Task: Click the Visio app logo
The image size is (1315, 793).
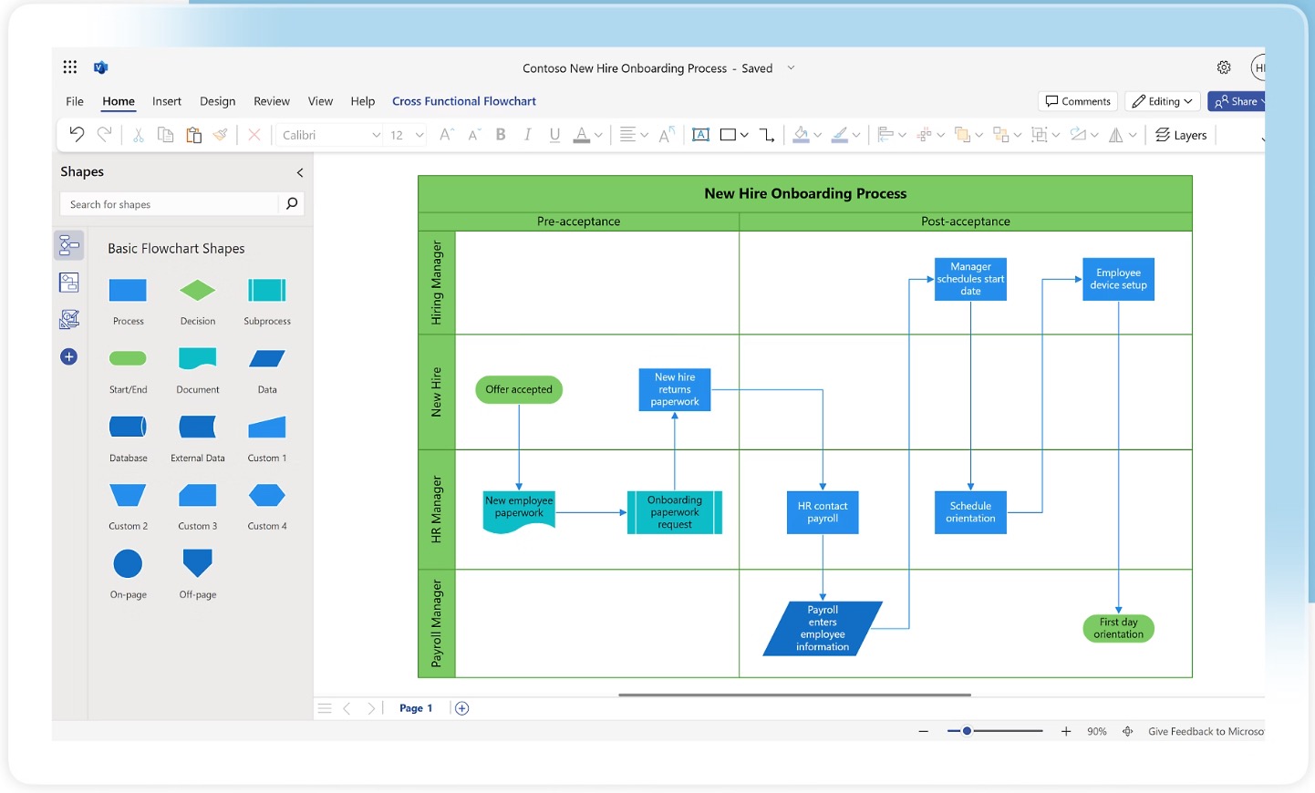Action: [x=101, y=67]
